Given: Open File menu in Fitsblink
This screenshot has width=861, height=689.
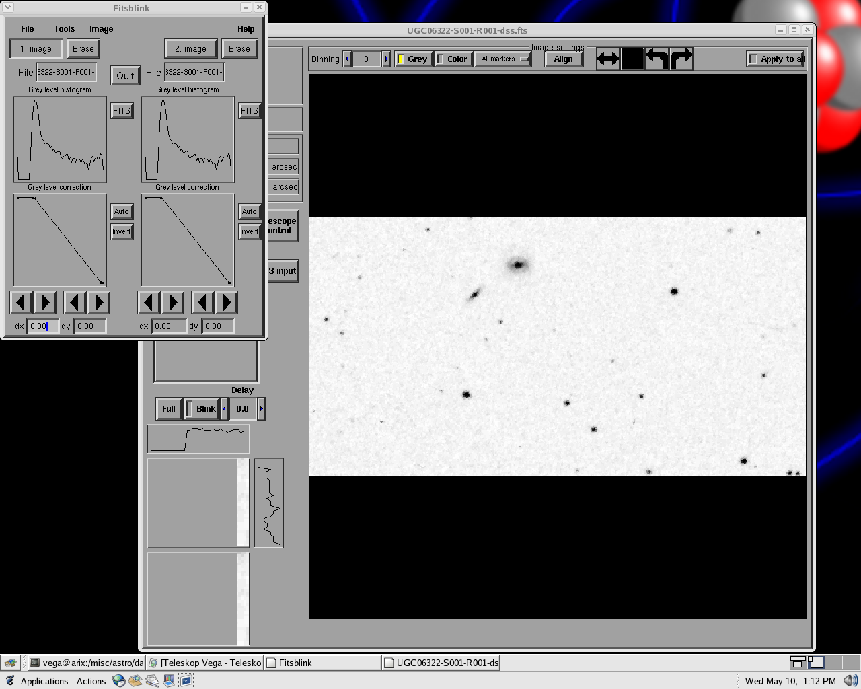Looking at the screenshot, I should click(28, 28).
